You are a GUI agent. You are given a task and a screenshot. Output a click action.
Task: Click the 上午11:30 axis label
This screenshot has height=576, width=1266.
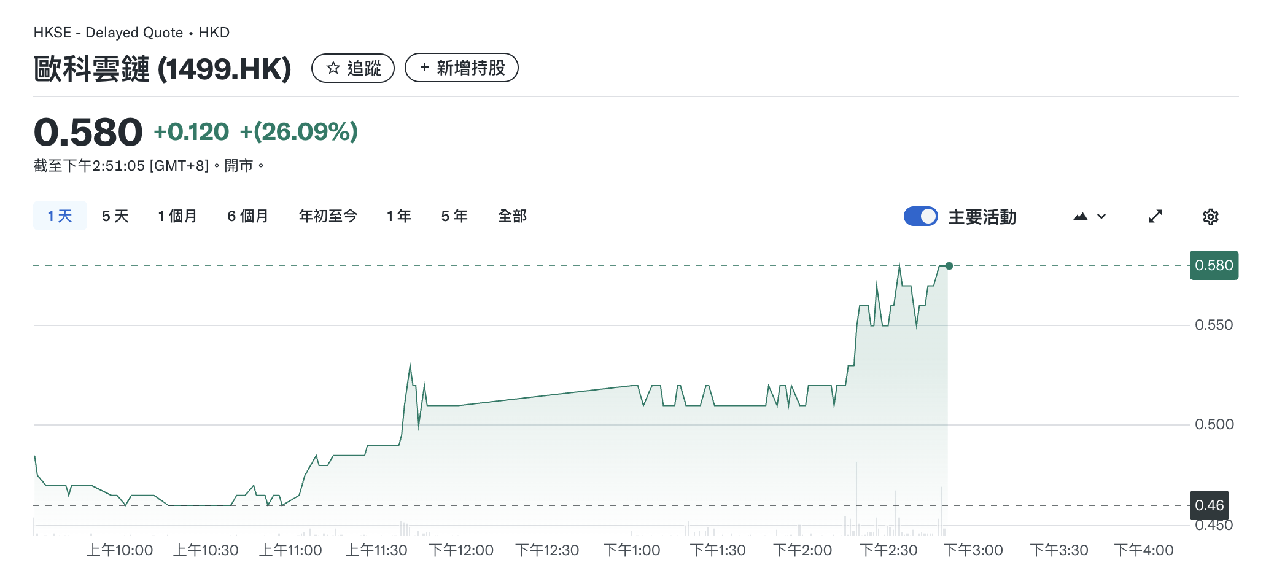tap(376, 550)
